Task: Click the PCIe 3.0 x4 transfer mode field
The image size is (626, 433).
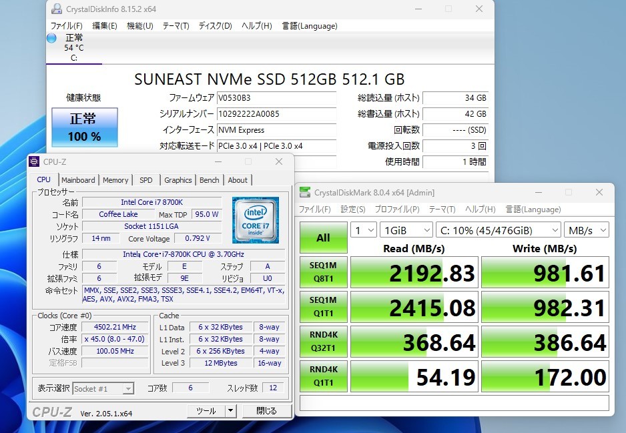Action: [x=276, y=145]
